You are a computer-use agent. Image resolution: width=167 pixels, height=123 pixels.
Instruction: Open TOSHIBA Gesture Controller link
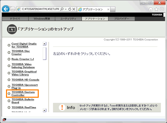point(23,93)
